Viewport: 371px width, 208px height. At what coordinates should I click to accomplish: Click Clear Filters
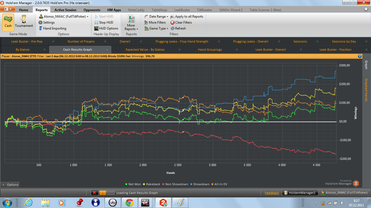point(181,22)
